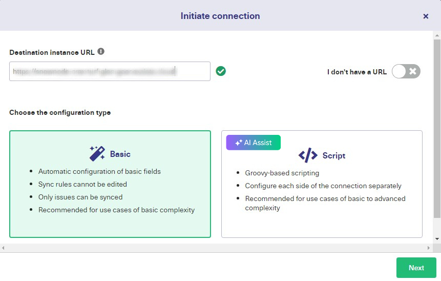Viewport: 441px width, 281px height.
Task: Click the "Sync rules cannot be edited" bullet
Action: pyautogui.click(x=82, y=184)
